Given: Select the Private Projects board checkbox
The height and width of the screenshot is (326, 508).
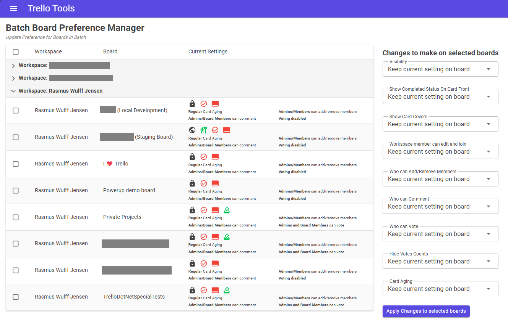Looking at the screenshot, I should click(16, 217).
